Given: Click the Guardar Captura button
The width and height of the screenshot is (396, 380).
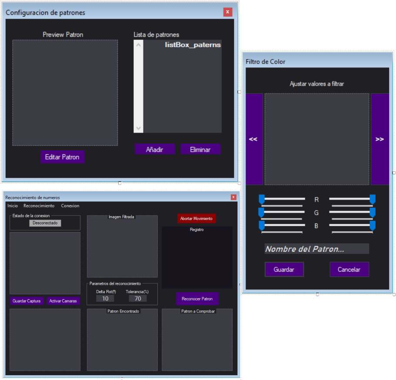Looking at the screenshot, I should click(x=27, y=301).
